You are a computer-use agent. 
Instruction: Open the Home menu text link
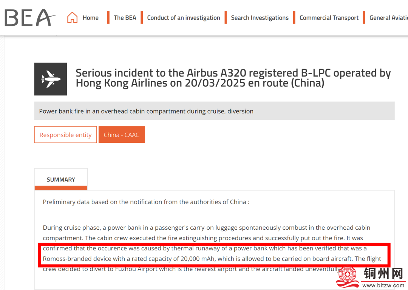(x=90, y=18)
